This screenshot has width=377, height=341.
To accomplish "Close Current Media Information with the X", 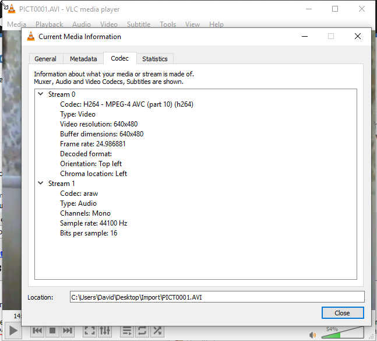I will click(358, 36).
